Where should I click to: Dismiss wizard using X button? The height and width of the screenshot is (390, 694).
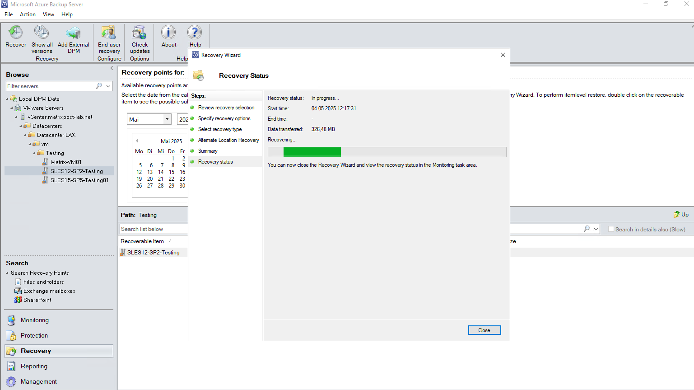pyautogui.click(x=503, y=55)
